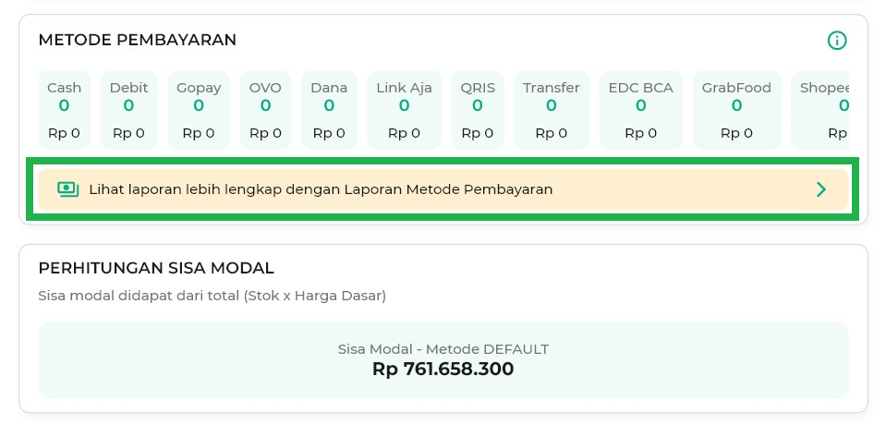Pick the OVO payment card

pos(265,110)
